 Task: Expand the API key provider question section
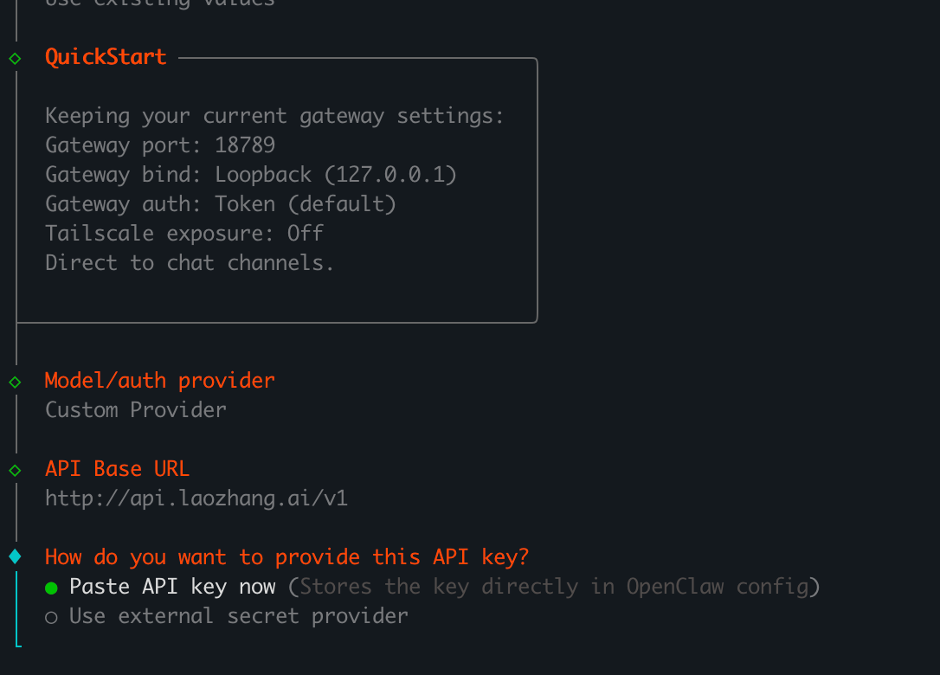coord(288,557)
